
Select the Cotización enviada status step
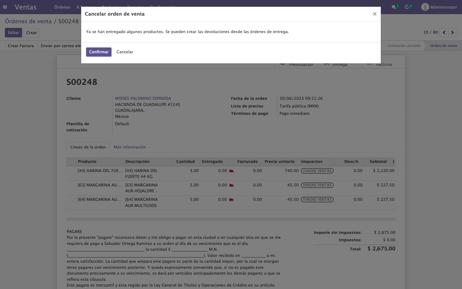[404, 46]
